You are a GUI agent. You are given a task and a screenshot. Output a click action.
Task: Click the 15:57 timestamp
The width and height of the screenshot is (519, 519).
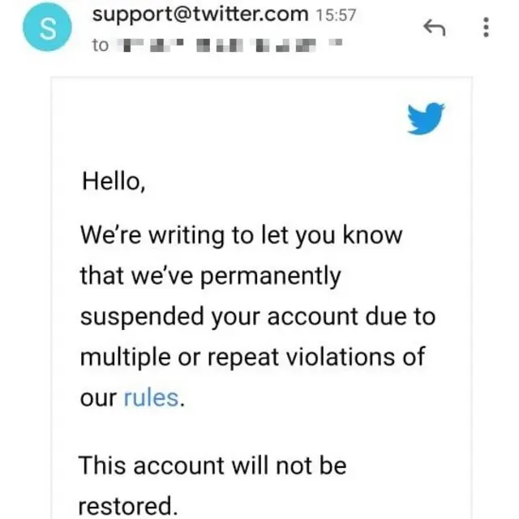(x=334, y=15)
